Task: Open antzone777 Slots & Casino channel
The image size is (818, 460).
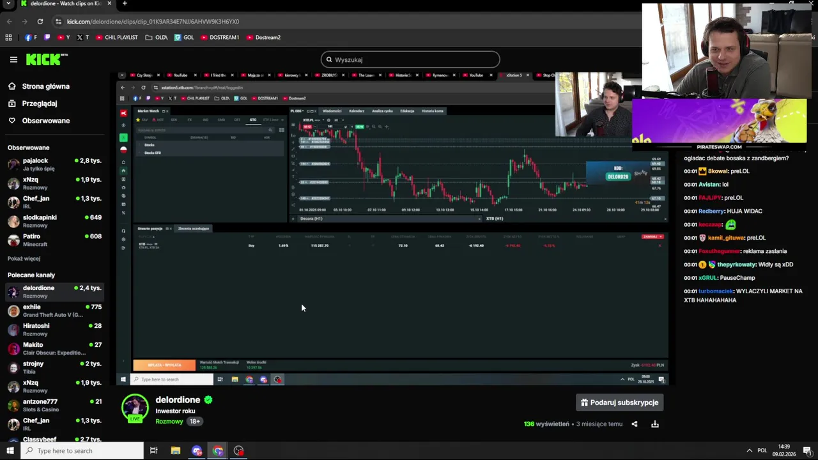Action: 54,405
